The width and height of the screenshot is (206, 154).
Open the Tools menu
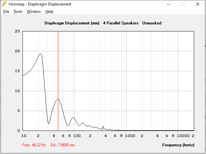click(18, 12)
